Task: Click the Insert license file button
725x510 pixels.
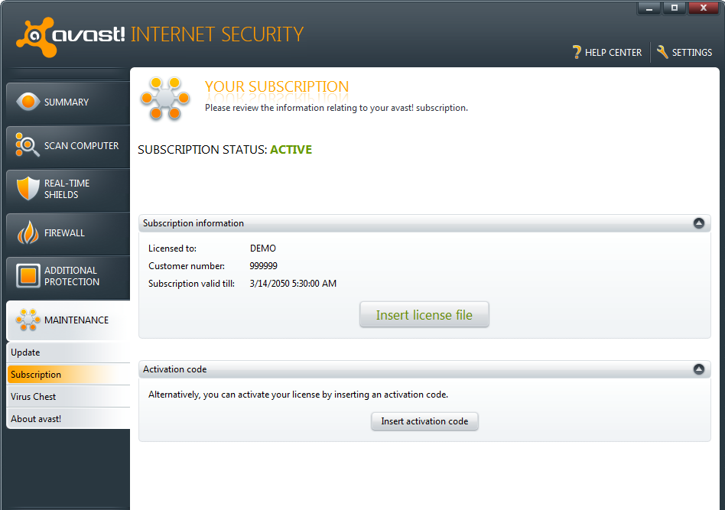Action: [424, 315]
